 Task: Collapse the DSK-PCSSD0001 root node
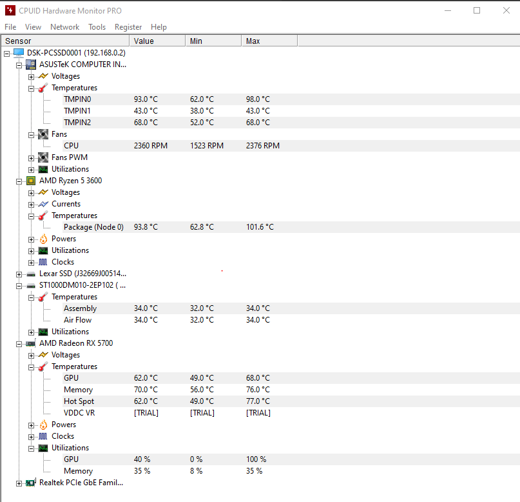tap(6, 54)
